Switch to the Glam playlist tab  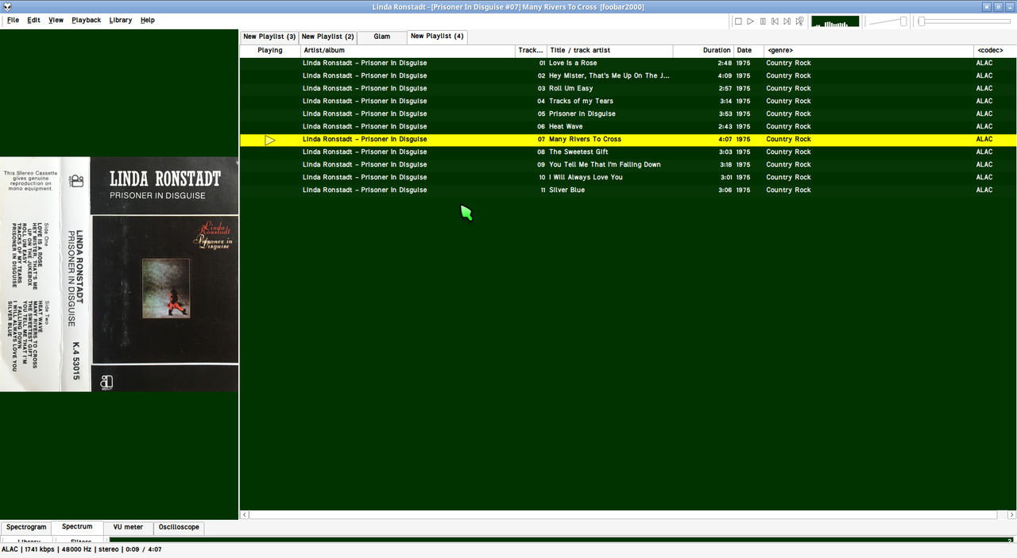[381, 37]
